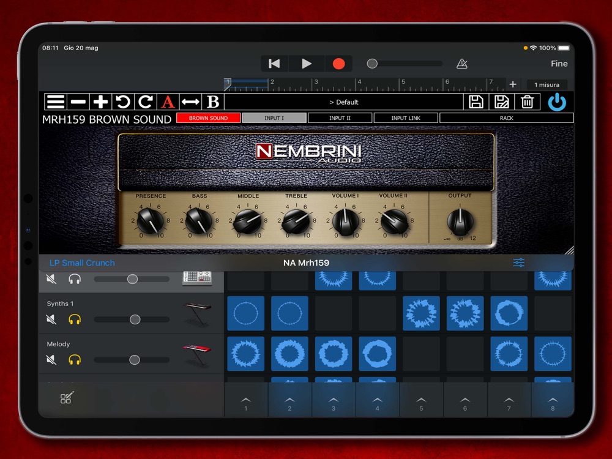Click the MIDDLE knob

click(x=247, y=221)
